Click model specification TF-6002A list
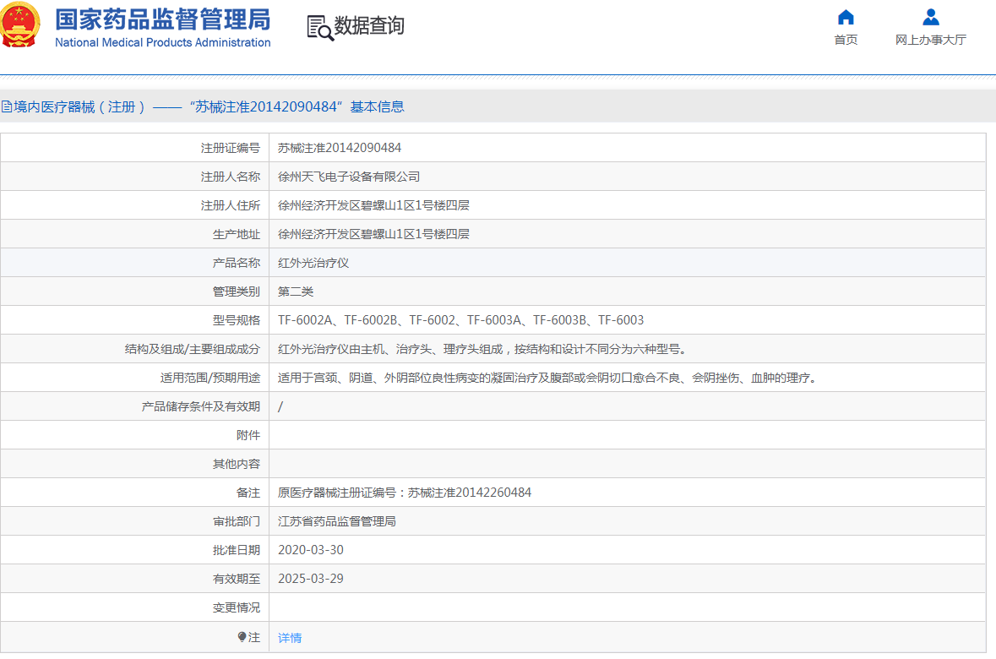Image resolution: width=996 pixels, height=659 pixels. pyautogui.click(x=460, y=320)
